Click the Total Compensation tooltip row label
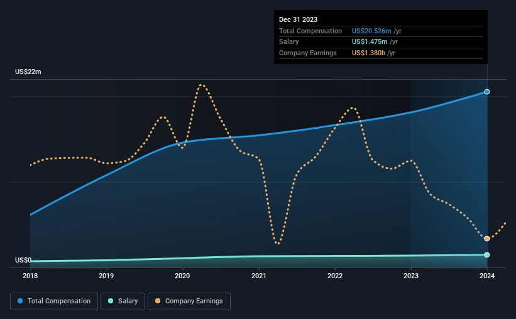This screenshot has width=516, height=319. (x=310, y=31)
